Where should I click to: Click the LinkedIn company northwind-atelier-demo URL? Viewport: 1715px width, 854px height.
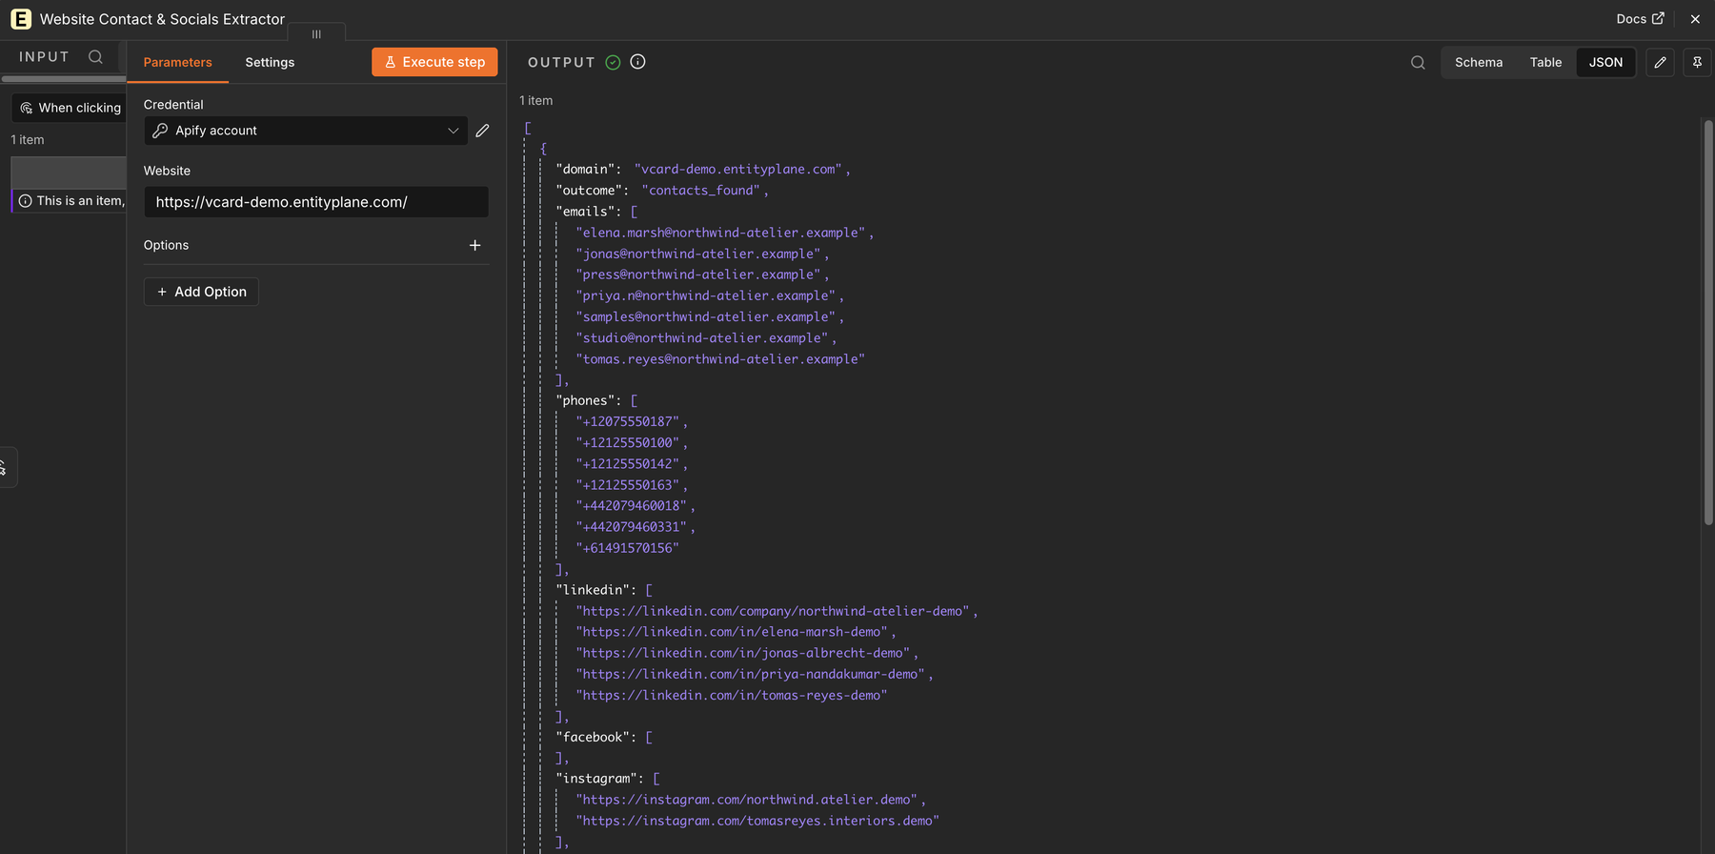(773, 611)
